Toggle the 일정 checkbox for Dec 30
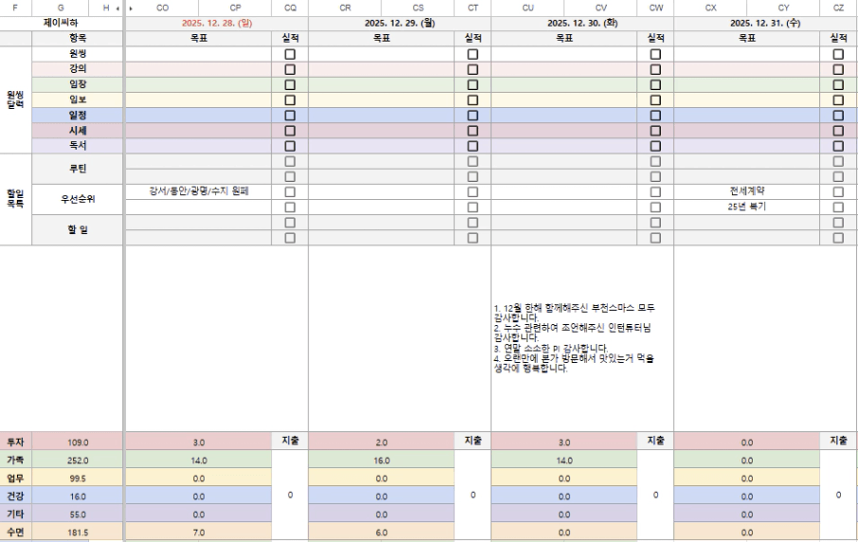The image size is (858, 542). 654,116
